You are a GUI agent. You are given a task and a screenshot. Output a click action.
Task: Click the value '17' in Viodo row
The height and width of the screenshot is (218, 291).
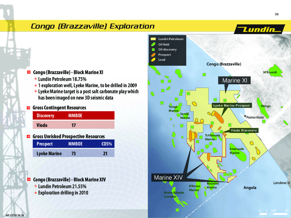point(74,125)
